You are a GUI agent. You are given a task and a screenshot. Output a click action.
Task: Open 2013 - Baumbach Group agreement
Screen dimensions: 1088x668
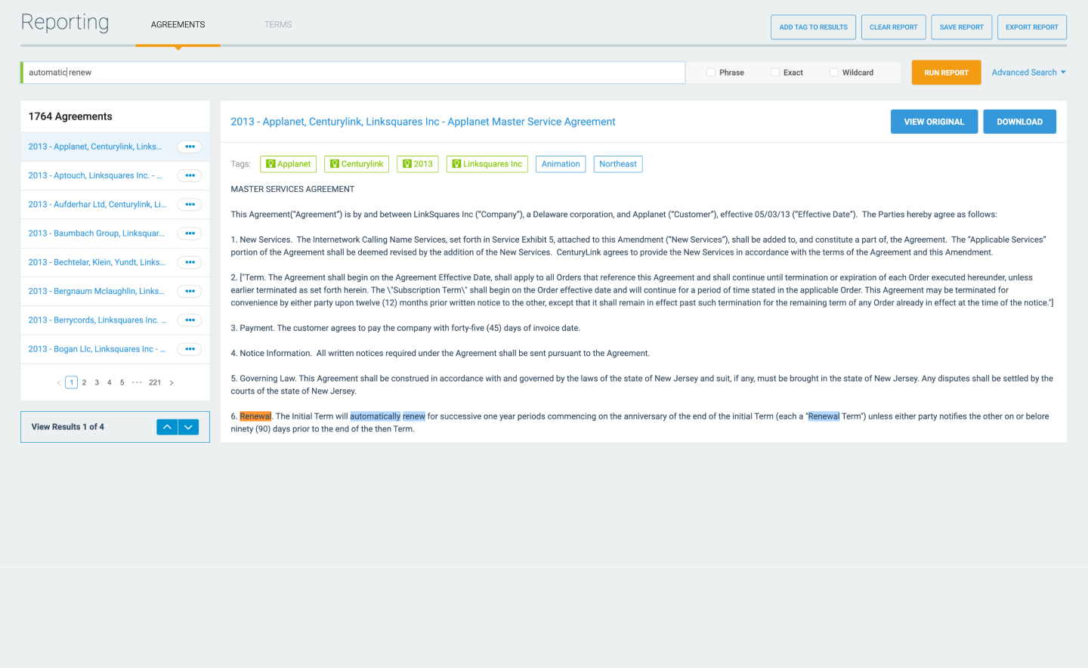pyautogui.click(x=96, y=233)
